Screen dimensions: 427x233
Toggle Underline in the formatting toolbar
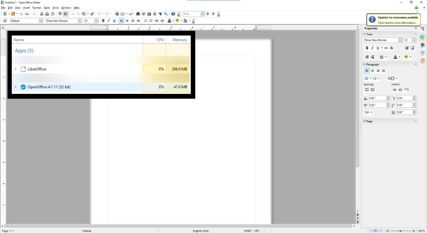(114, 21)
